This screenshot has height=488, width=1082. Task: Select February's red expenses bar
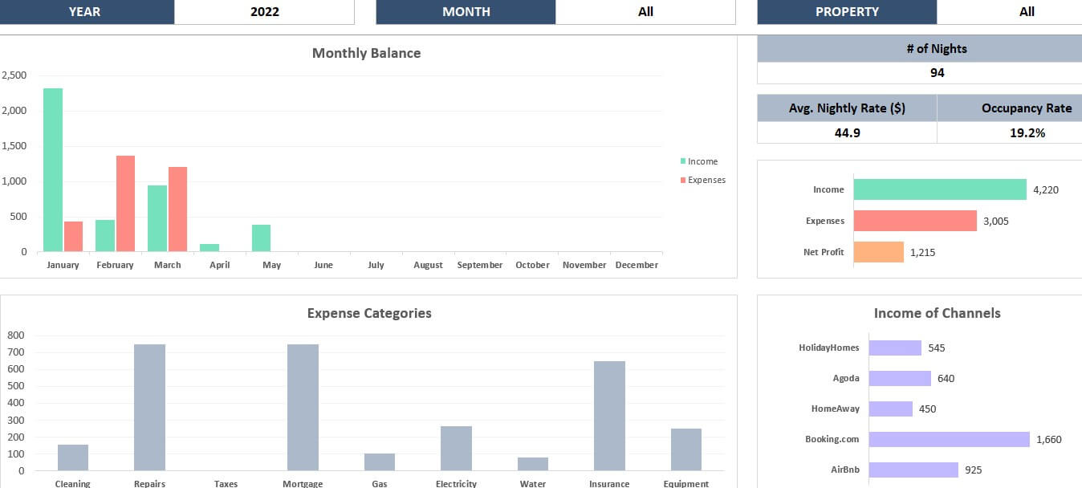click(125, 203)
